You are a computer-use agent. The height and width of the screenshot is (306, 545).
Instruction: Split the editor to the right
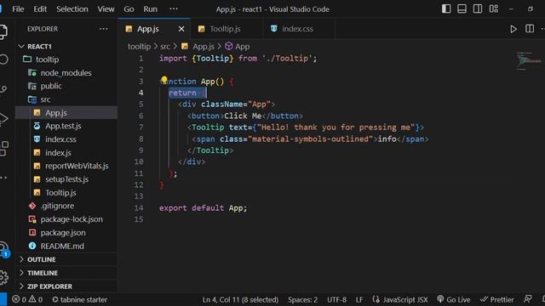pos(530,29)
